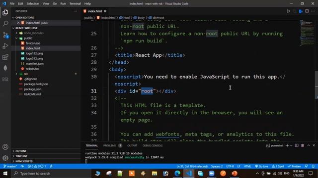Click the Prettier status bar item
Viewport: 318px width, 178px height.
pos(294,166)
